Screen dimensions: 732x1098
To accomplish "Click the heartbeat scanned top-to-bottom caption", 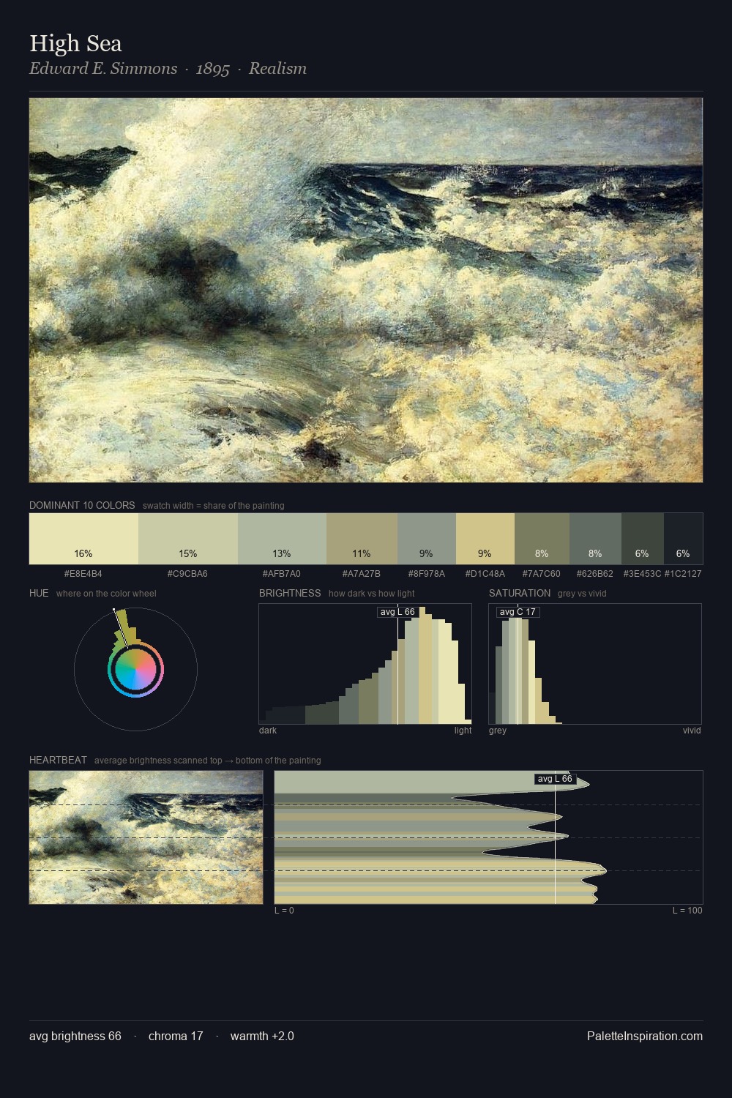I will (208, 761).
